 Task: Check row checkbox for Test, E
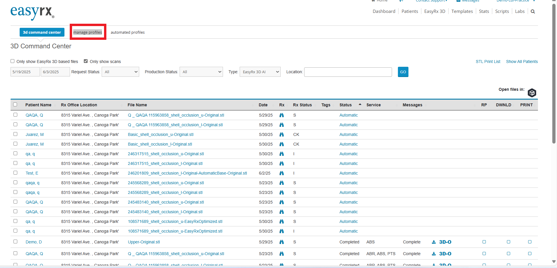pos(15,173)
